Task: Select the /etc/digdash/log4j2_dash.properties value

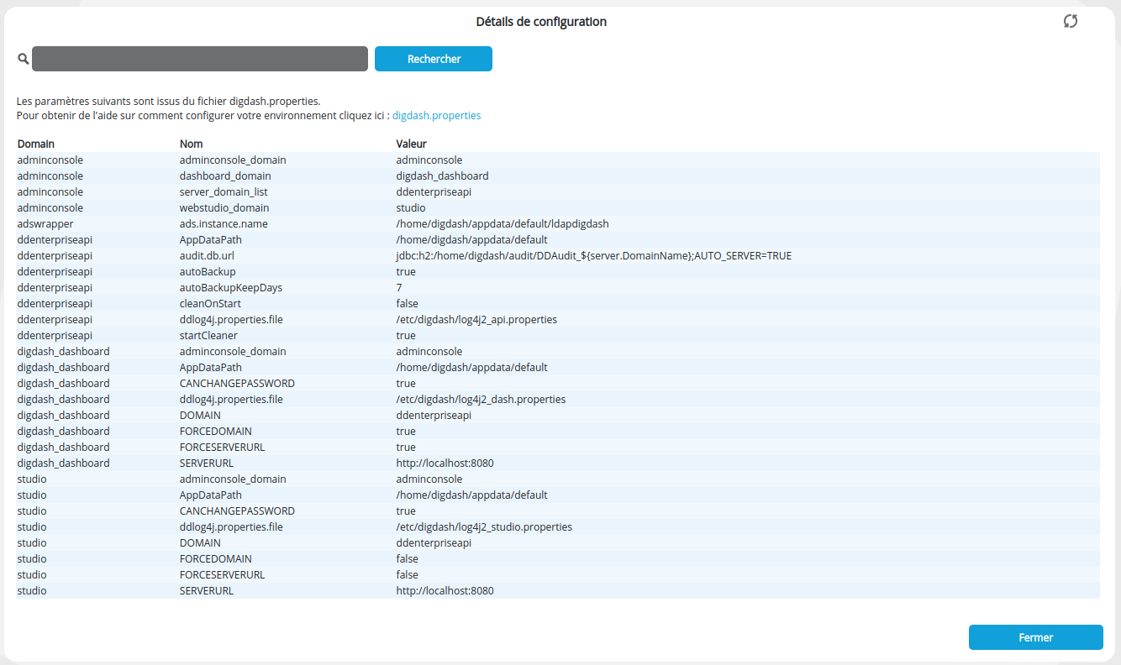Action: [481, 400]
